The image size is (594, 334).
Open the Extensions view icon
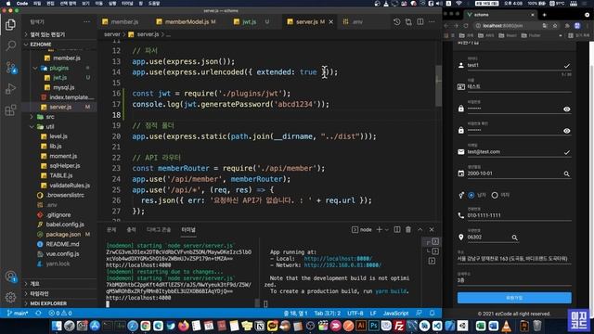pos(10,110)
